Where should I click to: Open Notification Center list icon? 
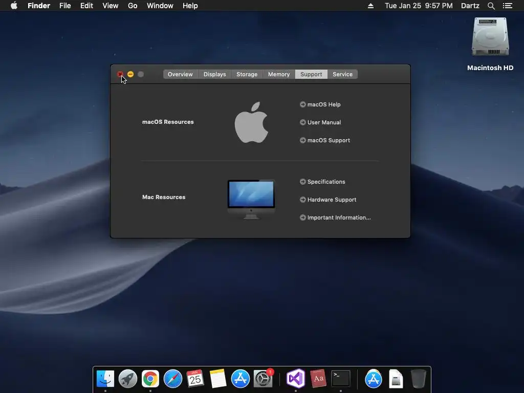[x=508, y=6]
